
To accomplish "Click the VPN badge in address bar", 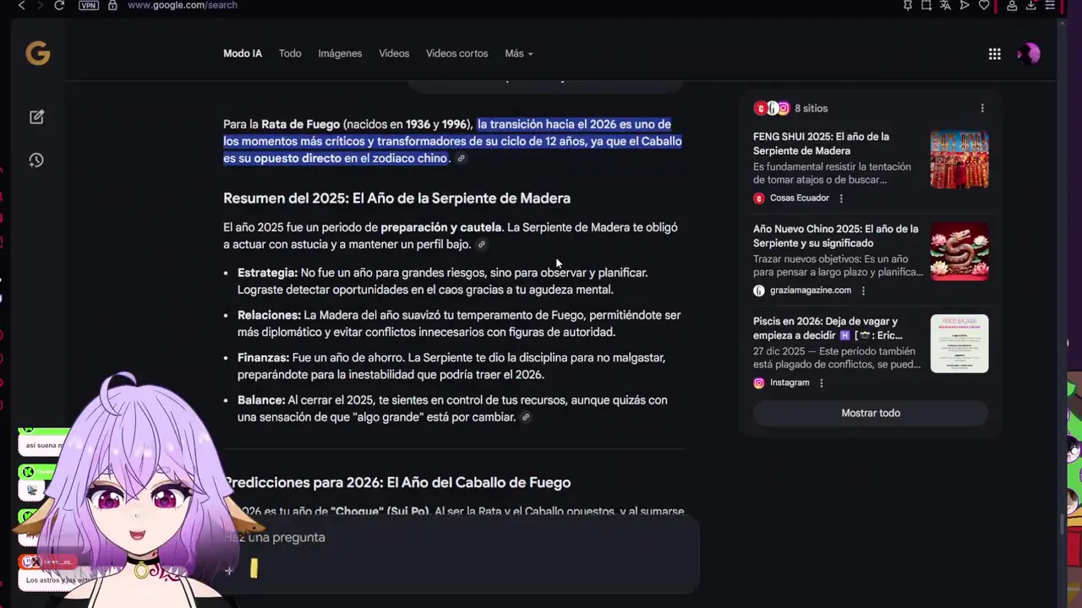I will [x=88, y=5].
